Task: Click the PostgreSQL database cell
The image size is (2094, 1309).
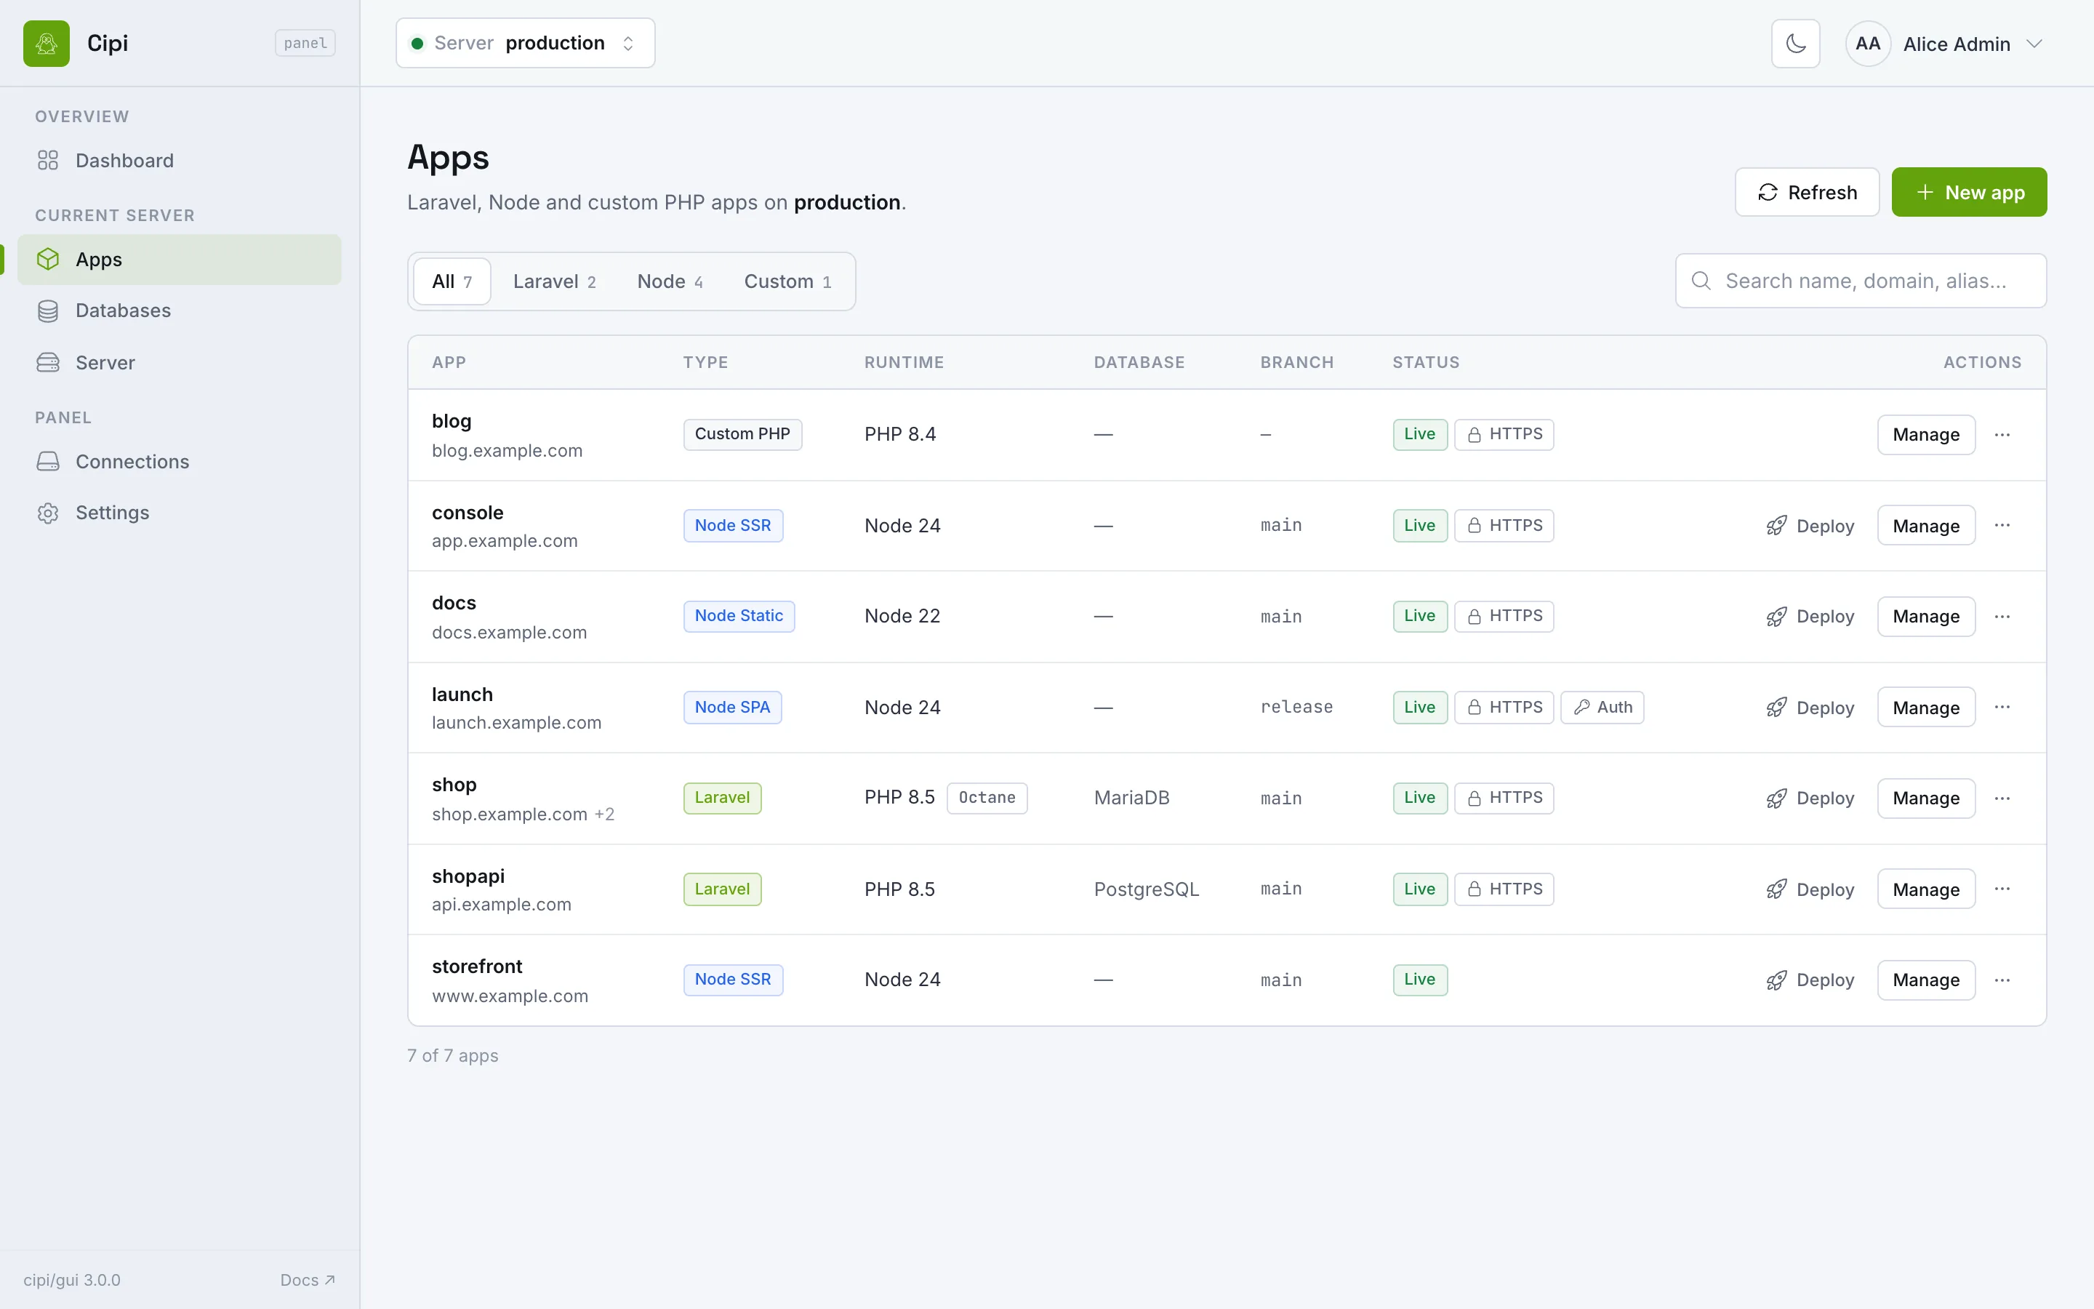Action: 1146,889
